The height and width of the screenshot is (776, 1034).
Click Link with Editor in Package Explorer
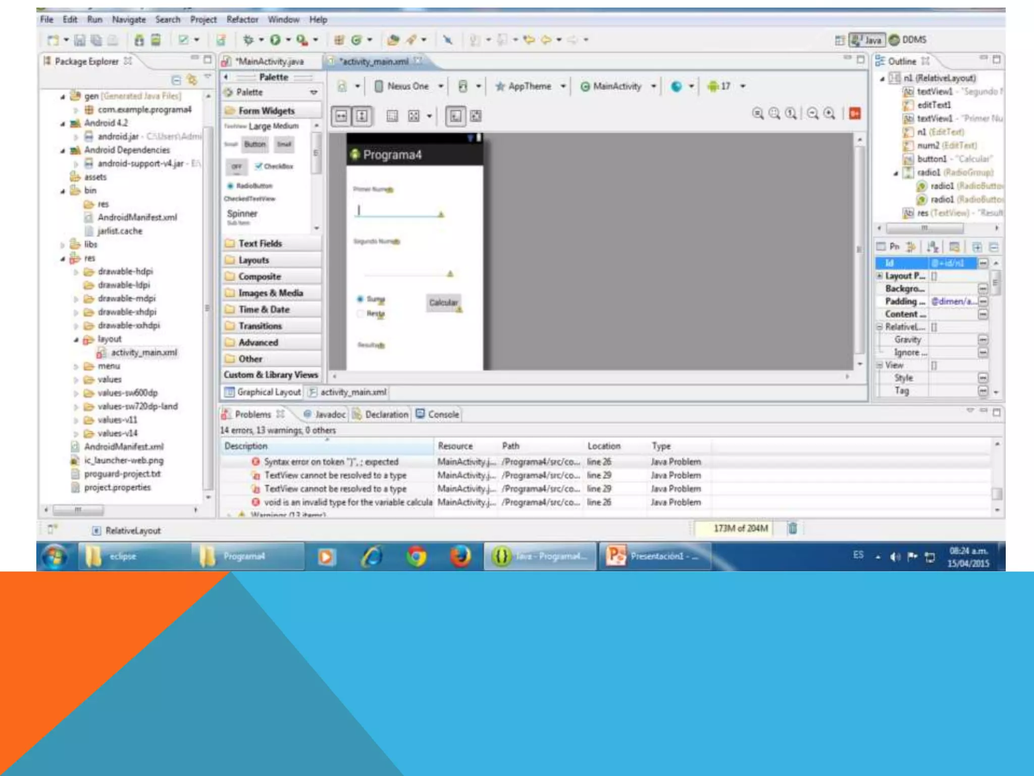(x=191, y=80)
